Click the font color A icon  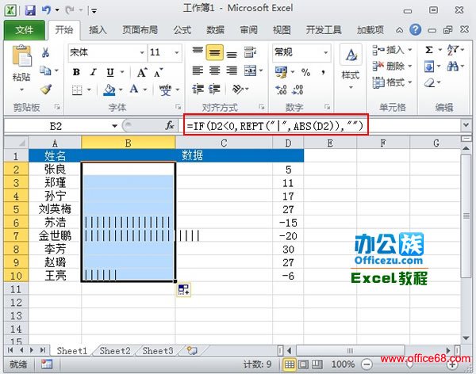tap(134, 90)
